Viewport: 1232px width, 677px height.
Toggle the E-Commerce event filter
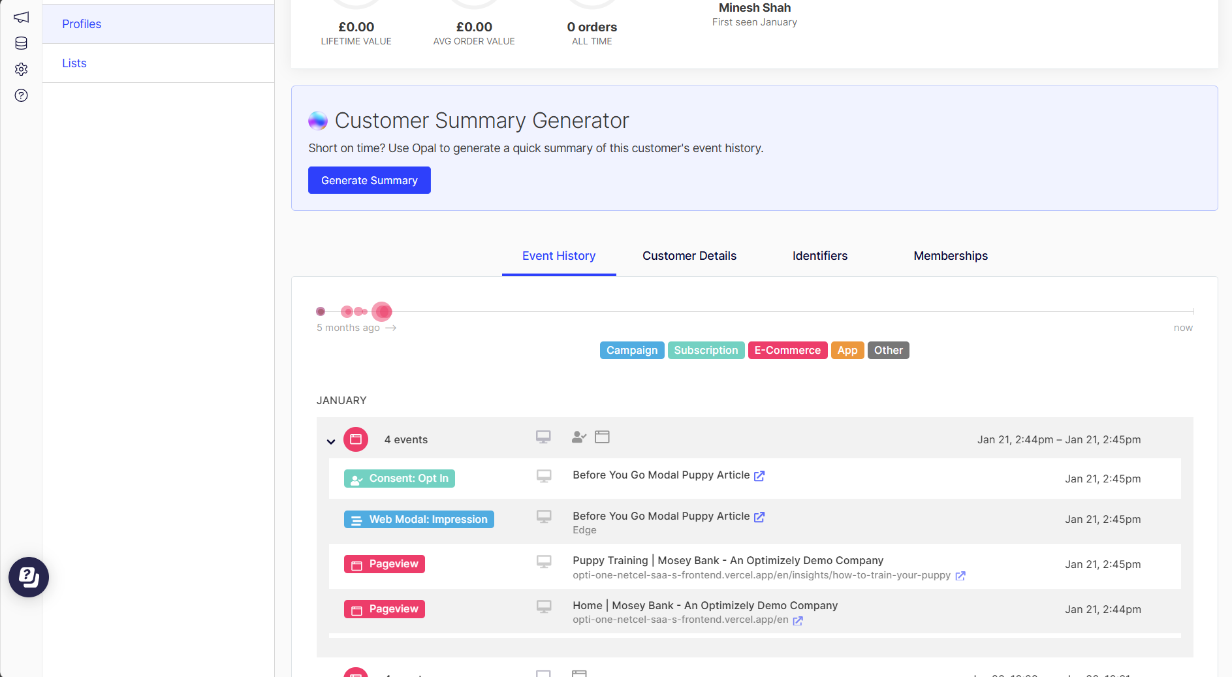click(787, 350)
